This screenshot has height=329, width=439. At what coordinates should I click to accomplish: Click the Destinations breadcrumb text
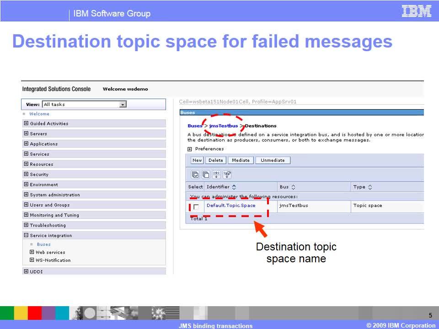point(261,126)
